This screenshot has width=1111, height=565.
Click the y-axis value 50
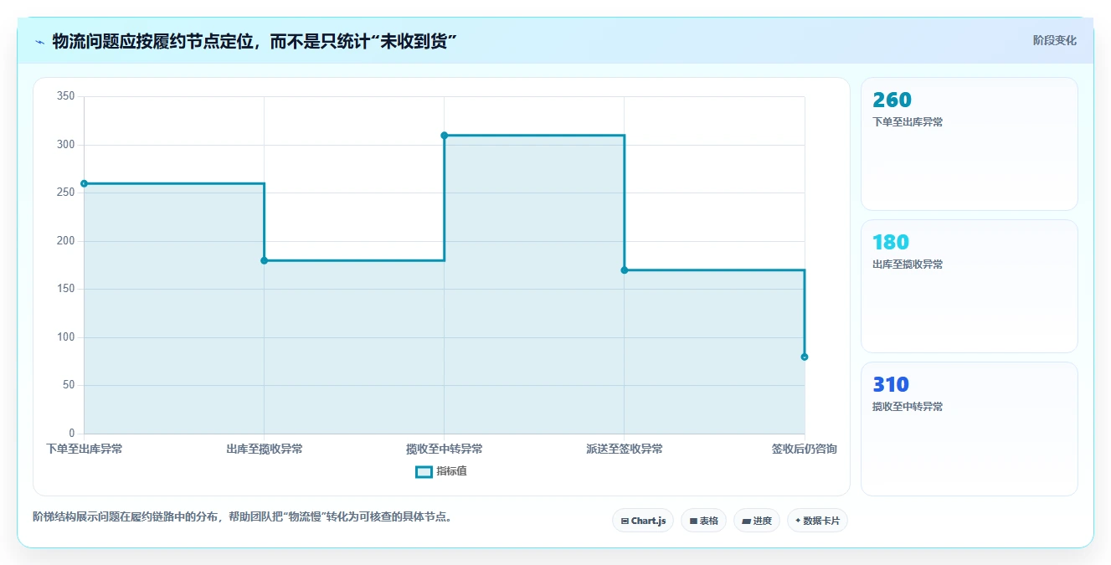69,385
